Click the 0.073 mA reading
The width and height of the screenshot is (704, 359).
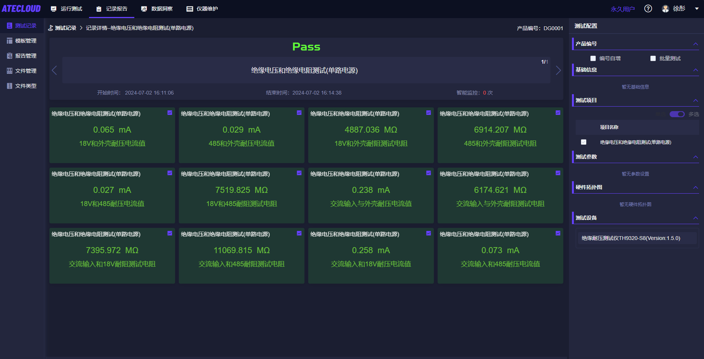pyautogui.click(x=500, y=251)
